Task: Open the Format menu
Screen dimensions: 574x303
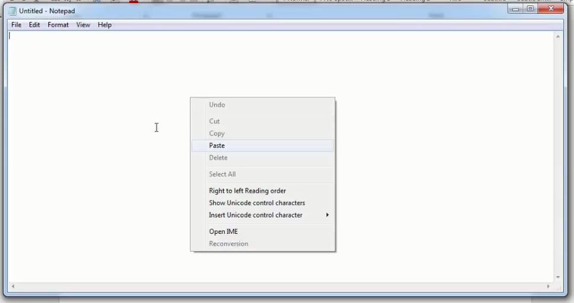Action: (x=58, y=25)
